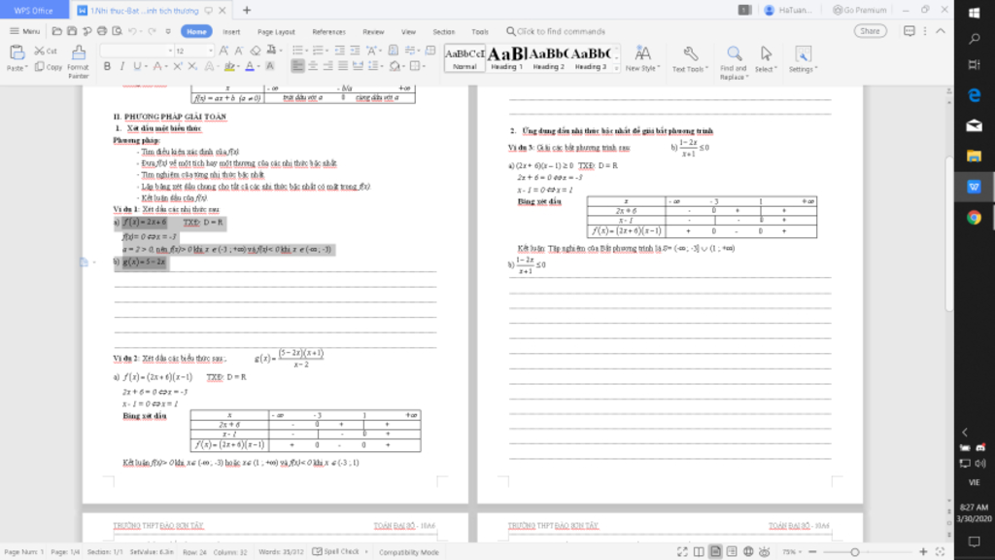Center align the paragraph
This screenshot has height=560, width=995.
(313, 66)
